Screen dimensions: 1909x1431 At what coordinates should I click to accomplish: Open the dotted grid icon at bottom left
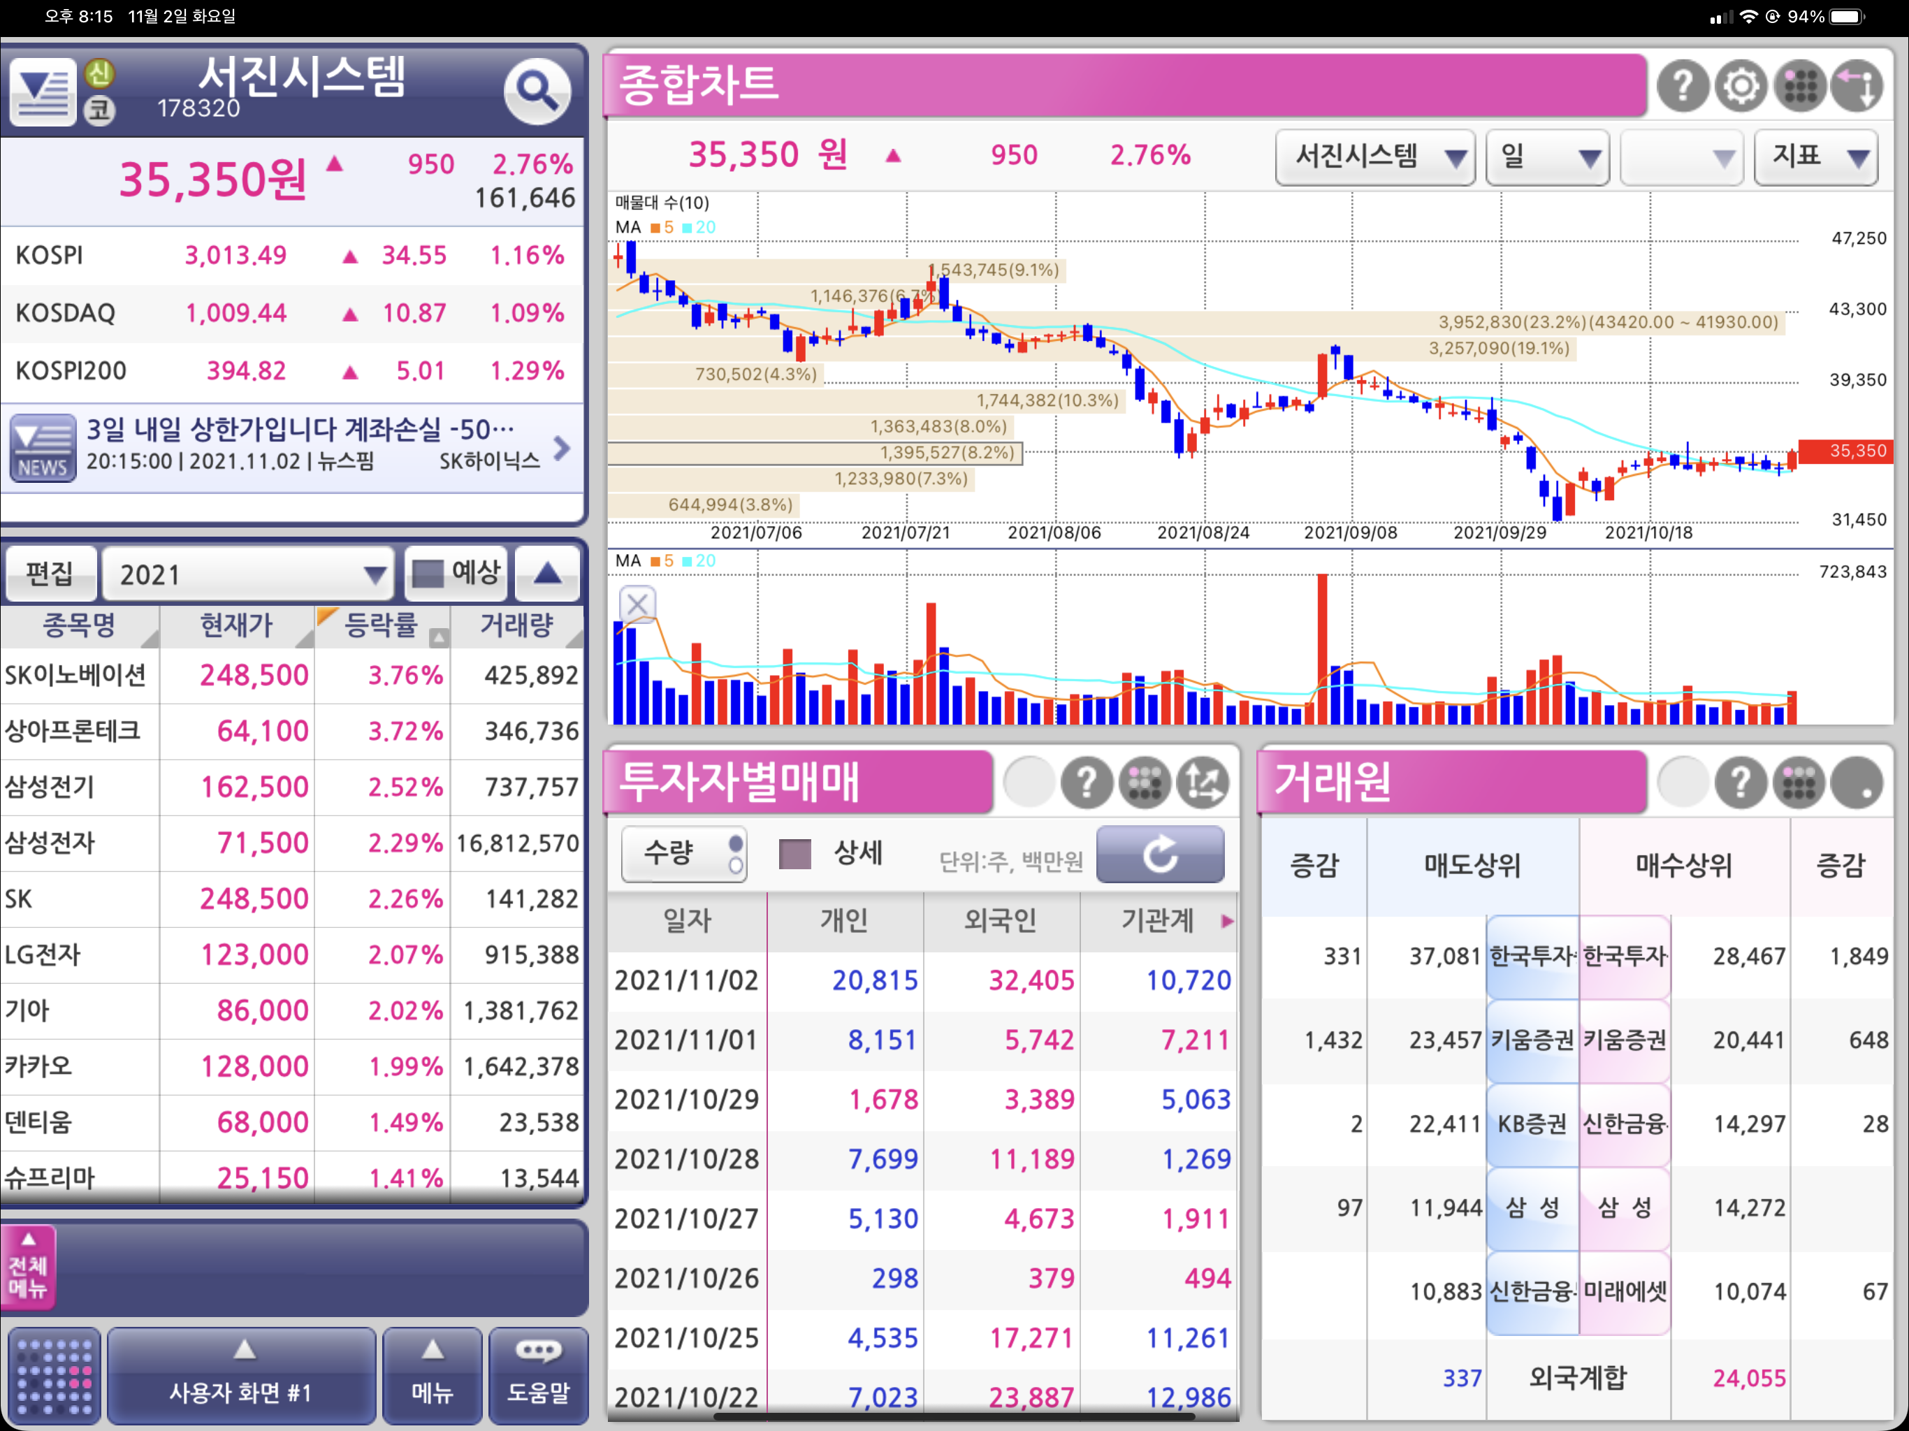(54, 1376)
